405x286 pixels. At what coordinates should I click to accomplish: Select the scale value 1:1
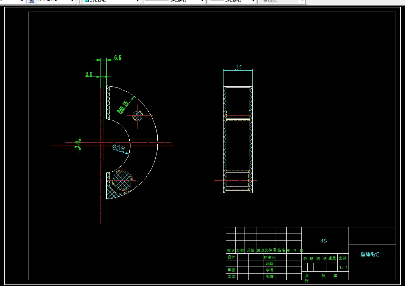click(x=343, y=267)
